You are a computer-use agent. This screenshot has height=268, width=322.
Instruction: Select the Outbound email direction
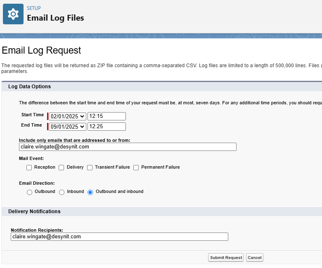(29, 192)
